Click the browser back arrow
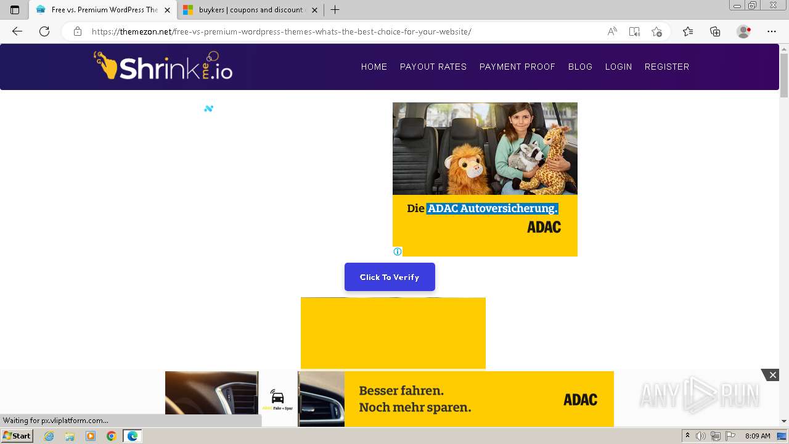Image resolution: width=789 pixels, height=444 pixels. tap(17, 31)
